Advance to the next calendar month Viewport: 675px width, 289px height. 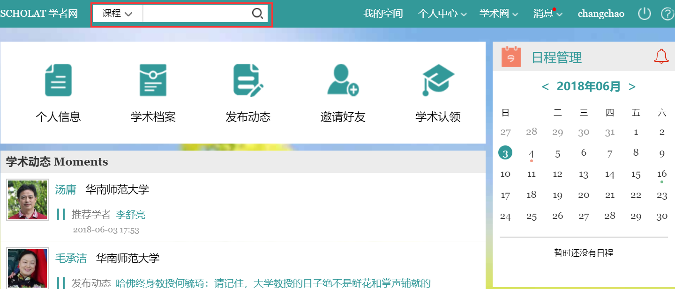click(632, 87)
